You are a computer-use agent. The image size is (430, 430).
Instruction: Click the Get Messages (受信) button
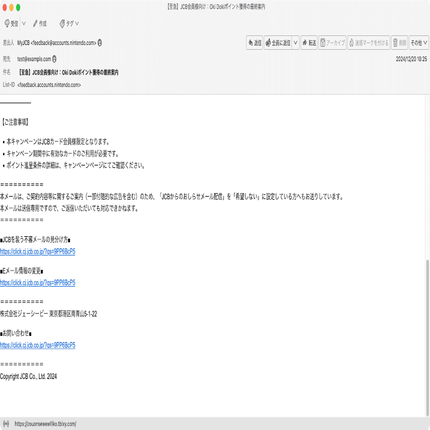(11, 23)
